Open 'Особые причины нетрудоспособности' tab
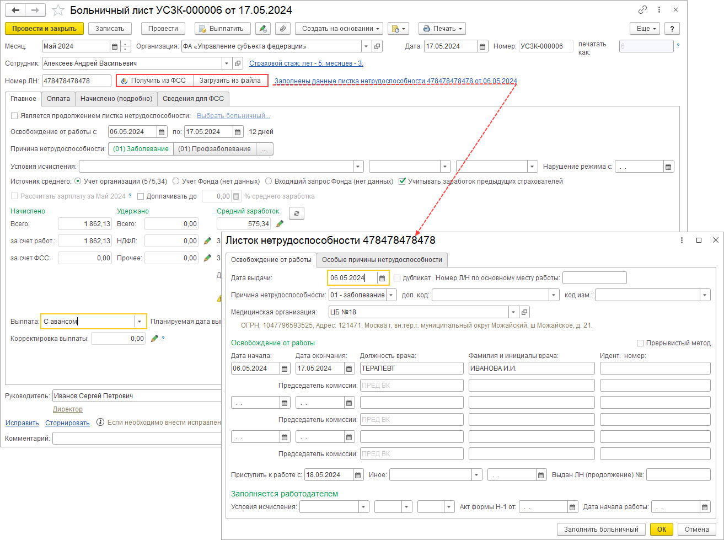 click(x=382, y=260)
